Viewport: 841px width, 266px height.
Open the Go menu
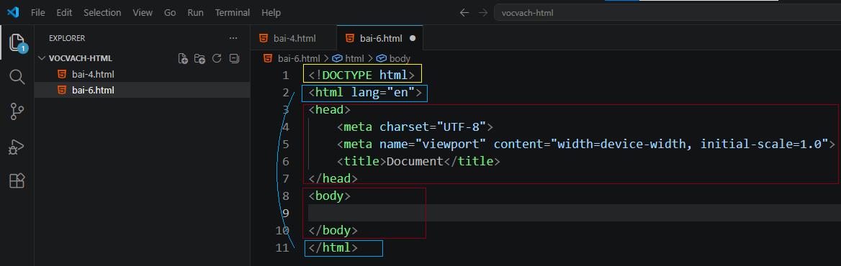tap(170, 12)
